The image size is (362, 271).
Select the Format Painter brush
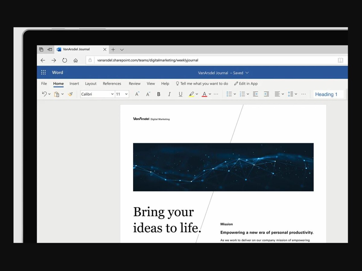(x=70, y=94)
